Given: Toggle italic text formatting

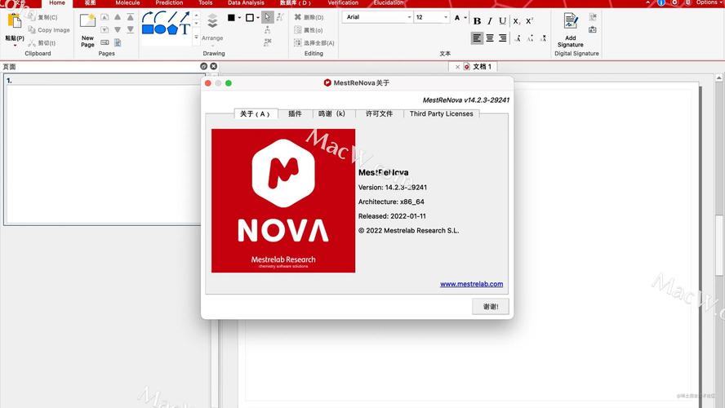Looking at the screenshot, I should coord(490,21).
